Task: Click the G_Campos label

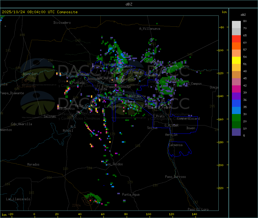Action: [195, 84]
